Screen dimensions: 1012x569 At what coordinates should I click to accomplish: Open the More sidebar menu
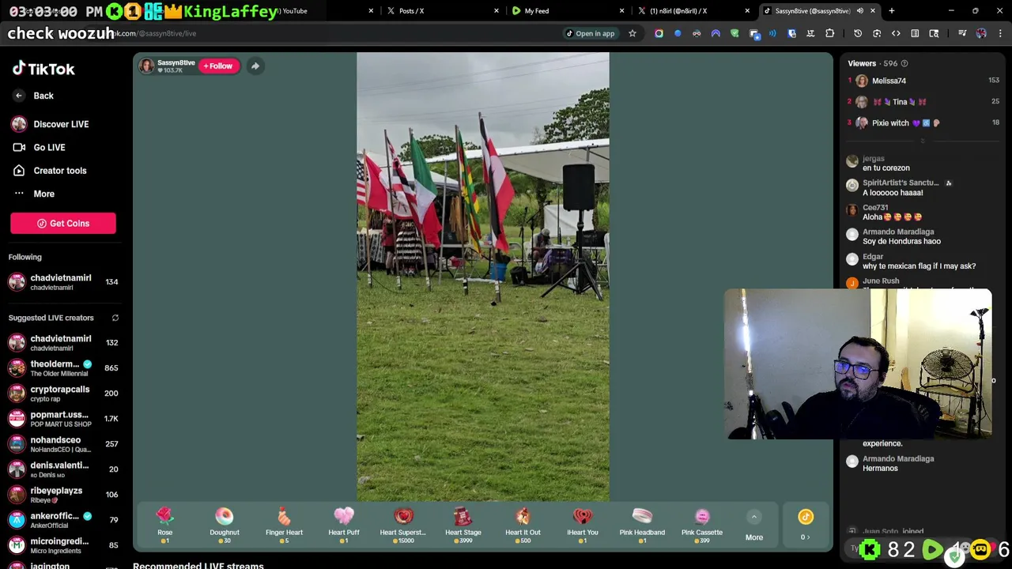click(x=34, y=194)
